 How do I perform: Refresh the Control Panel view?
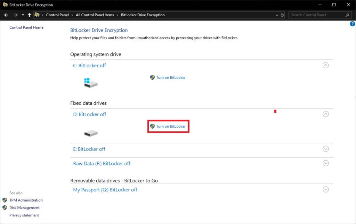[282, 15]
